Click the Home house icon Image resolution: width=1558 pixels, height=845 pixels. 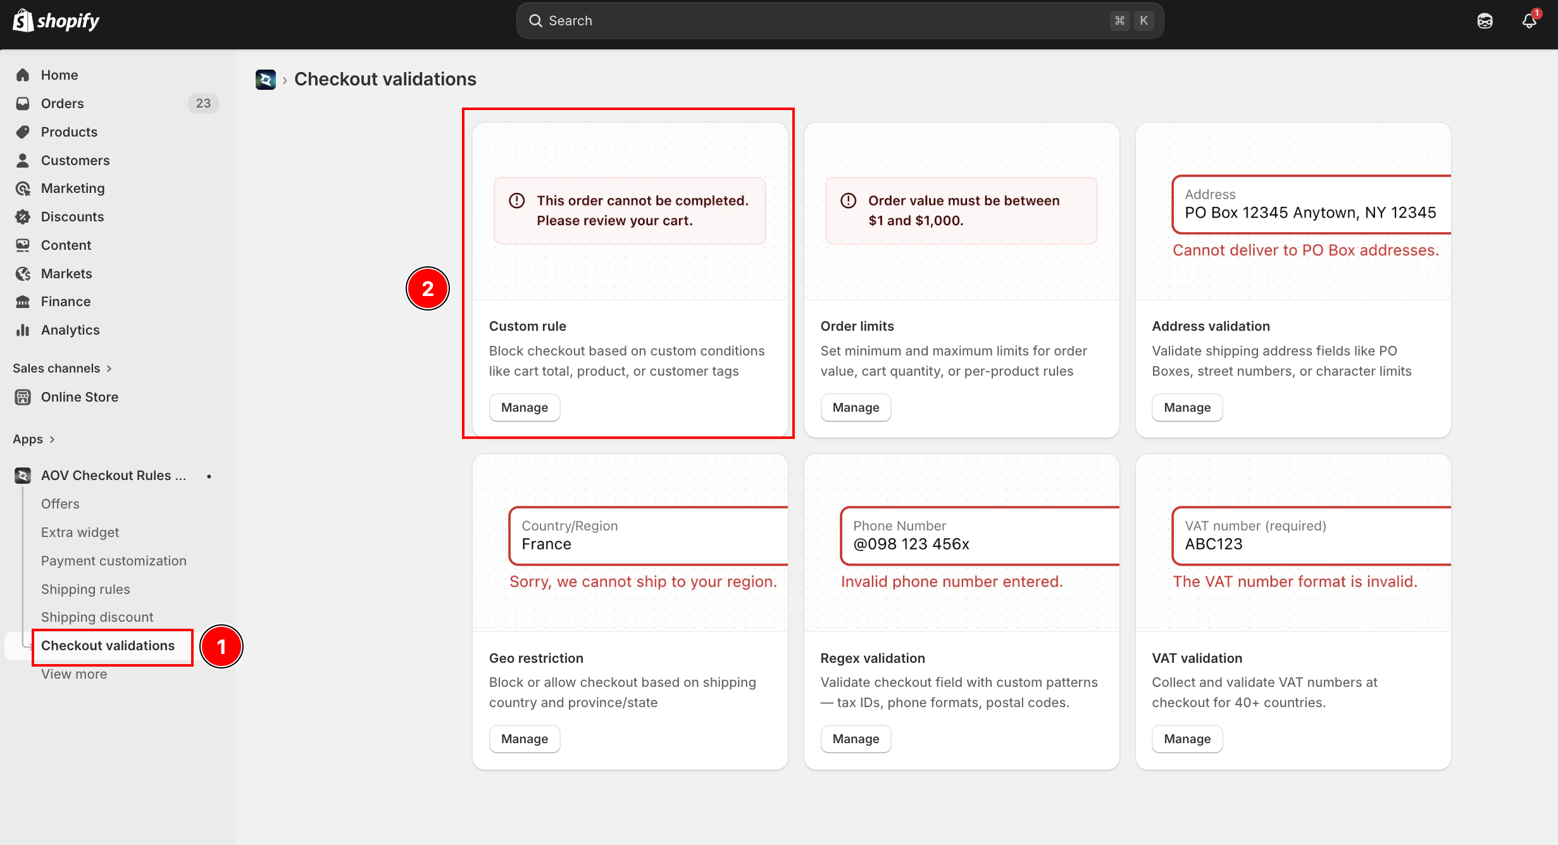click(23, 75)
